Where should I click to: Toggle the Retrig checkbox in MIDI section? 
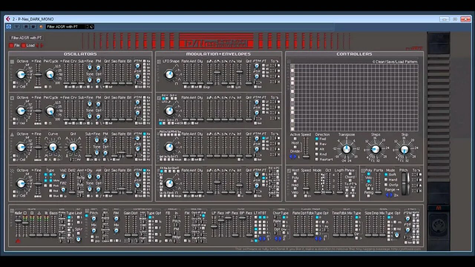368,195
